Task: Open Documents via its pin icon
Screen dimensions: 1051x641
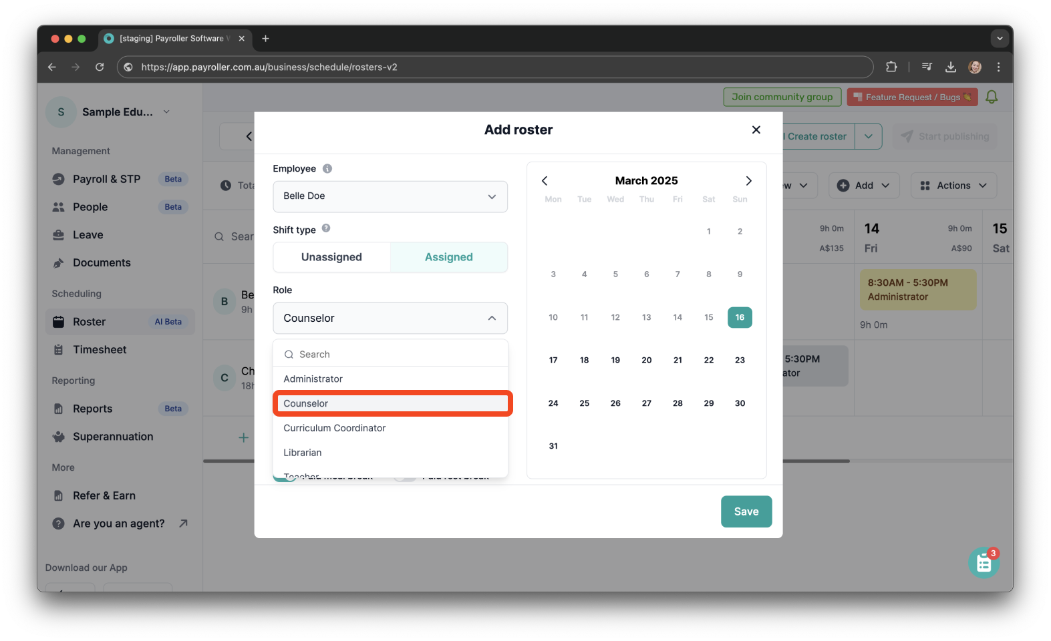Action: (x=59, y=263)
